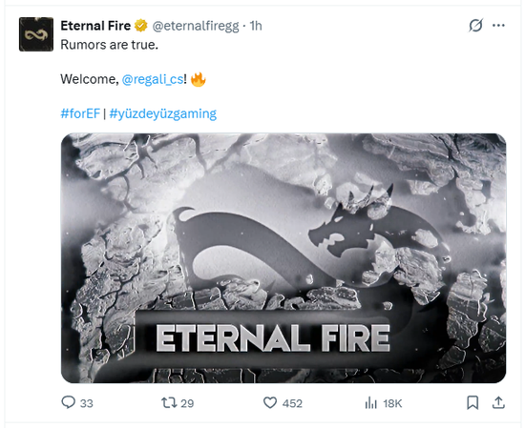Click the Grok slashed-circle icon
Screen dimensions: 525x428
[475, 26]
